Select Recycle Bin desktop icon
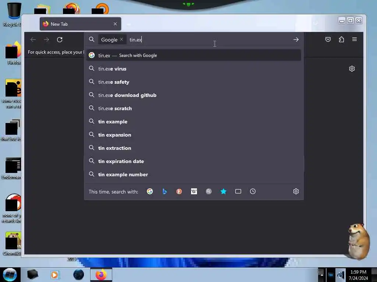This screenshot has width=377, height=282. point(13,14)
